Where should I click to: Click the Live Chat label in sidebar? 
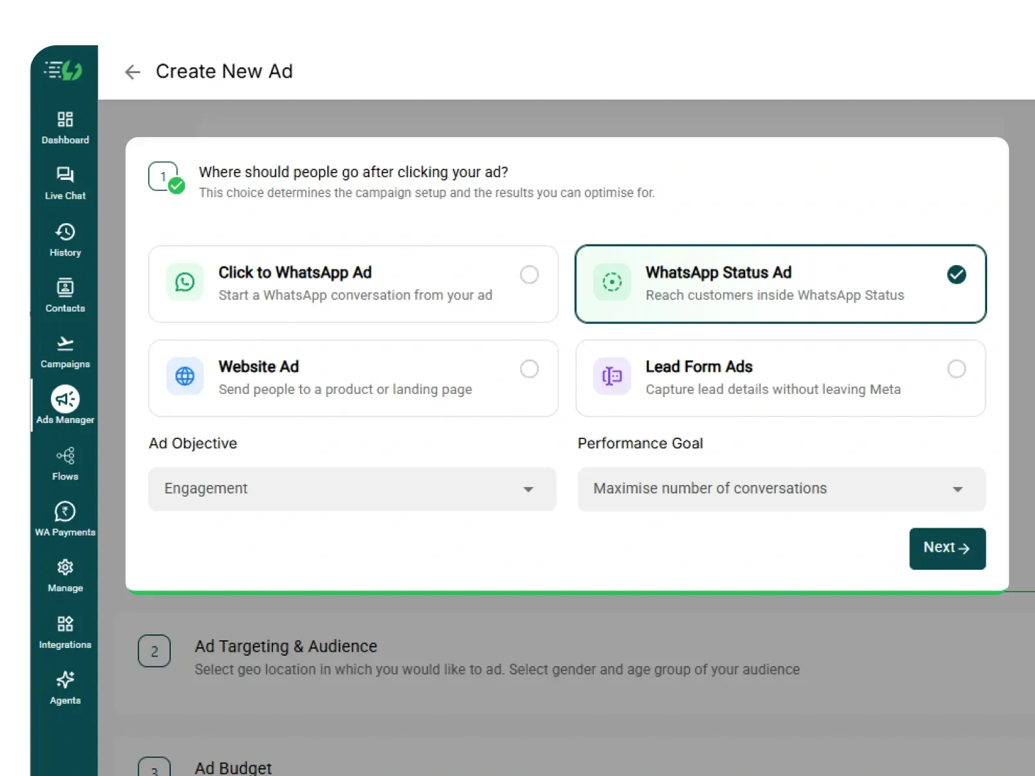click(65, 196)
